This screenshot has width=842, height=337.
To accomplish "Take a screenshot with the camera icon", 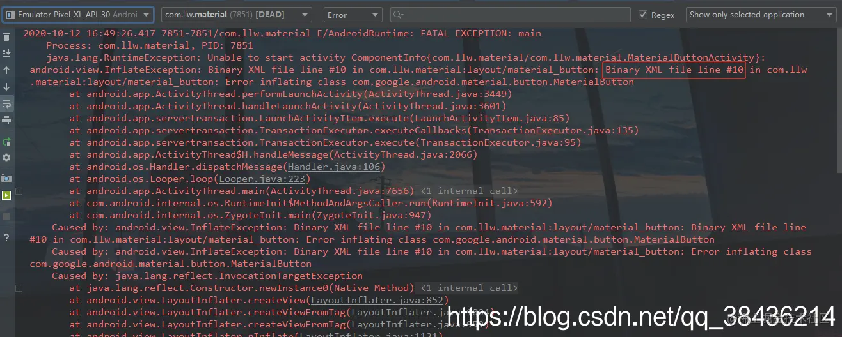I will tap(6, 179).
